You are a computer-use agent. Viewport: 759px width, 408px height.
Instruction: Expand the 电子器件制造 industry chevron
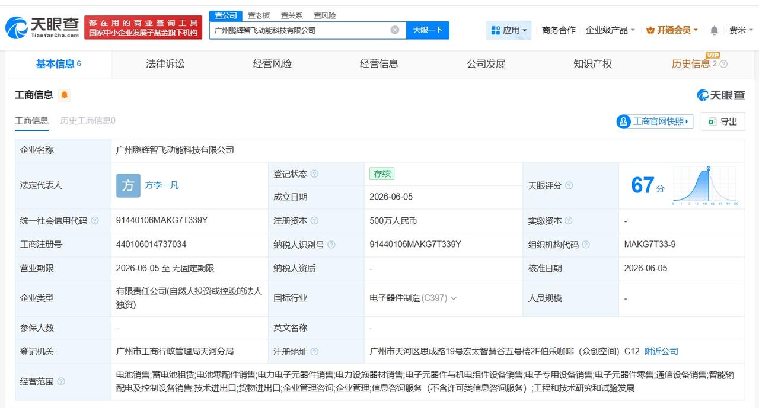pyautogui.click(x=454, y=298)
